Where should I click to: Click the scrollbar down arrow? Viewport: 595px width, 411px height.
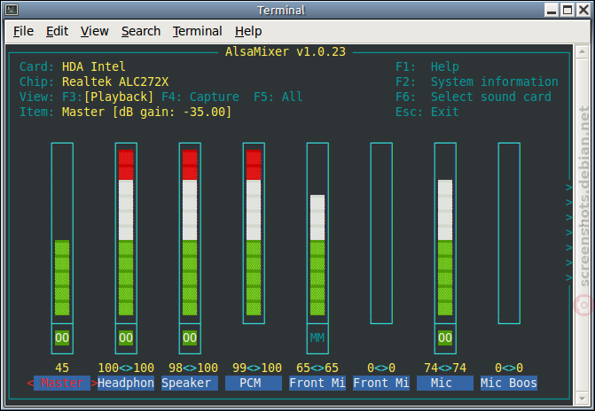[582, 399]
